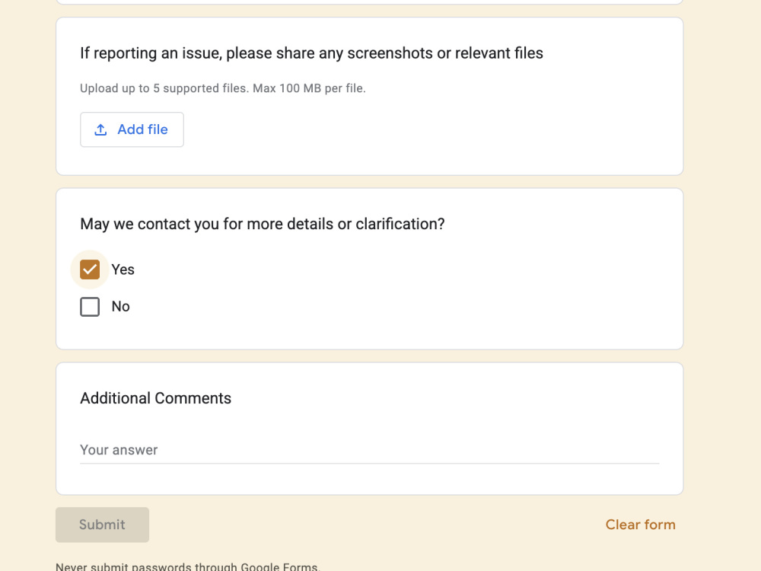Check the No checkbox
Screen dimensions: 761x571
point(90,307)
